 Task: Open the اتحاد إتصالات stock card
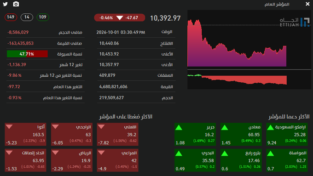coord(26,160)
